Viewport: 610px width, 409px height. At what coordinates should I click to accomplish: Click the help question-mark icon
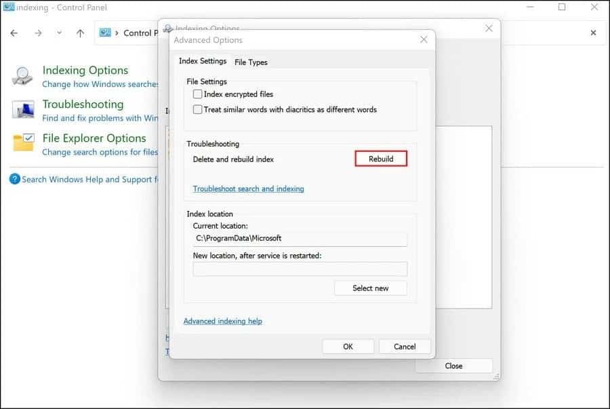click(x=15, y=179)
